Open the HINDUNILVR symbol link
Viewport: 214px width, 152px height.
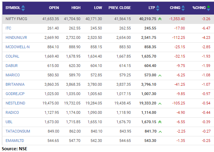(x=16, y=37)
